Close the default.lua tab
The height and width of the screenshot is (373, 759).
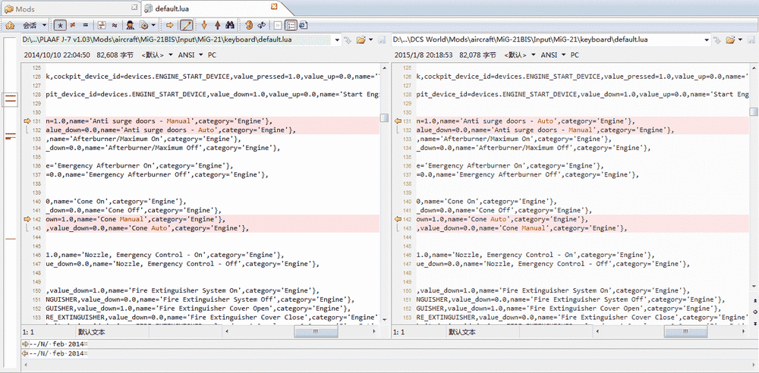[274, 7]
